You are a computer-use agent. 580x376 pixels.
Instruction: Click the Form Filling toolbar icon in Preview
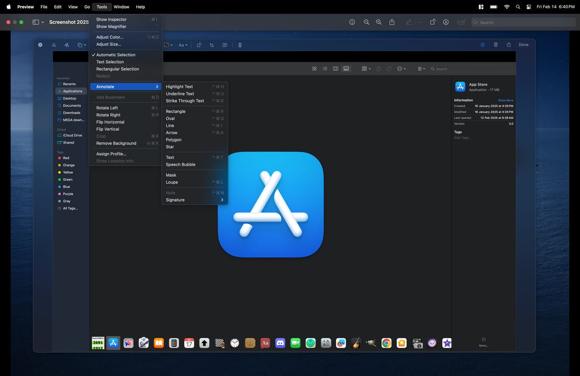(461, 22)
